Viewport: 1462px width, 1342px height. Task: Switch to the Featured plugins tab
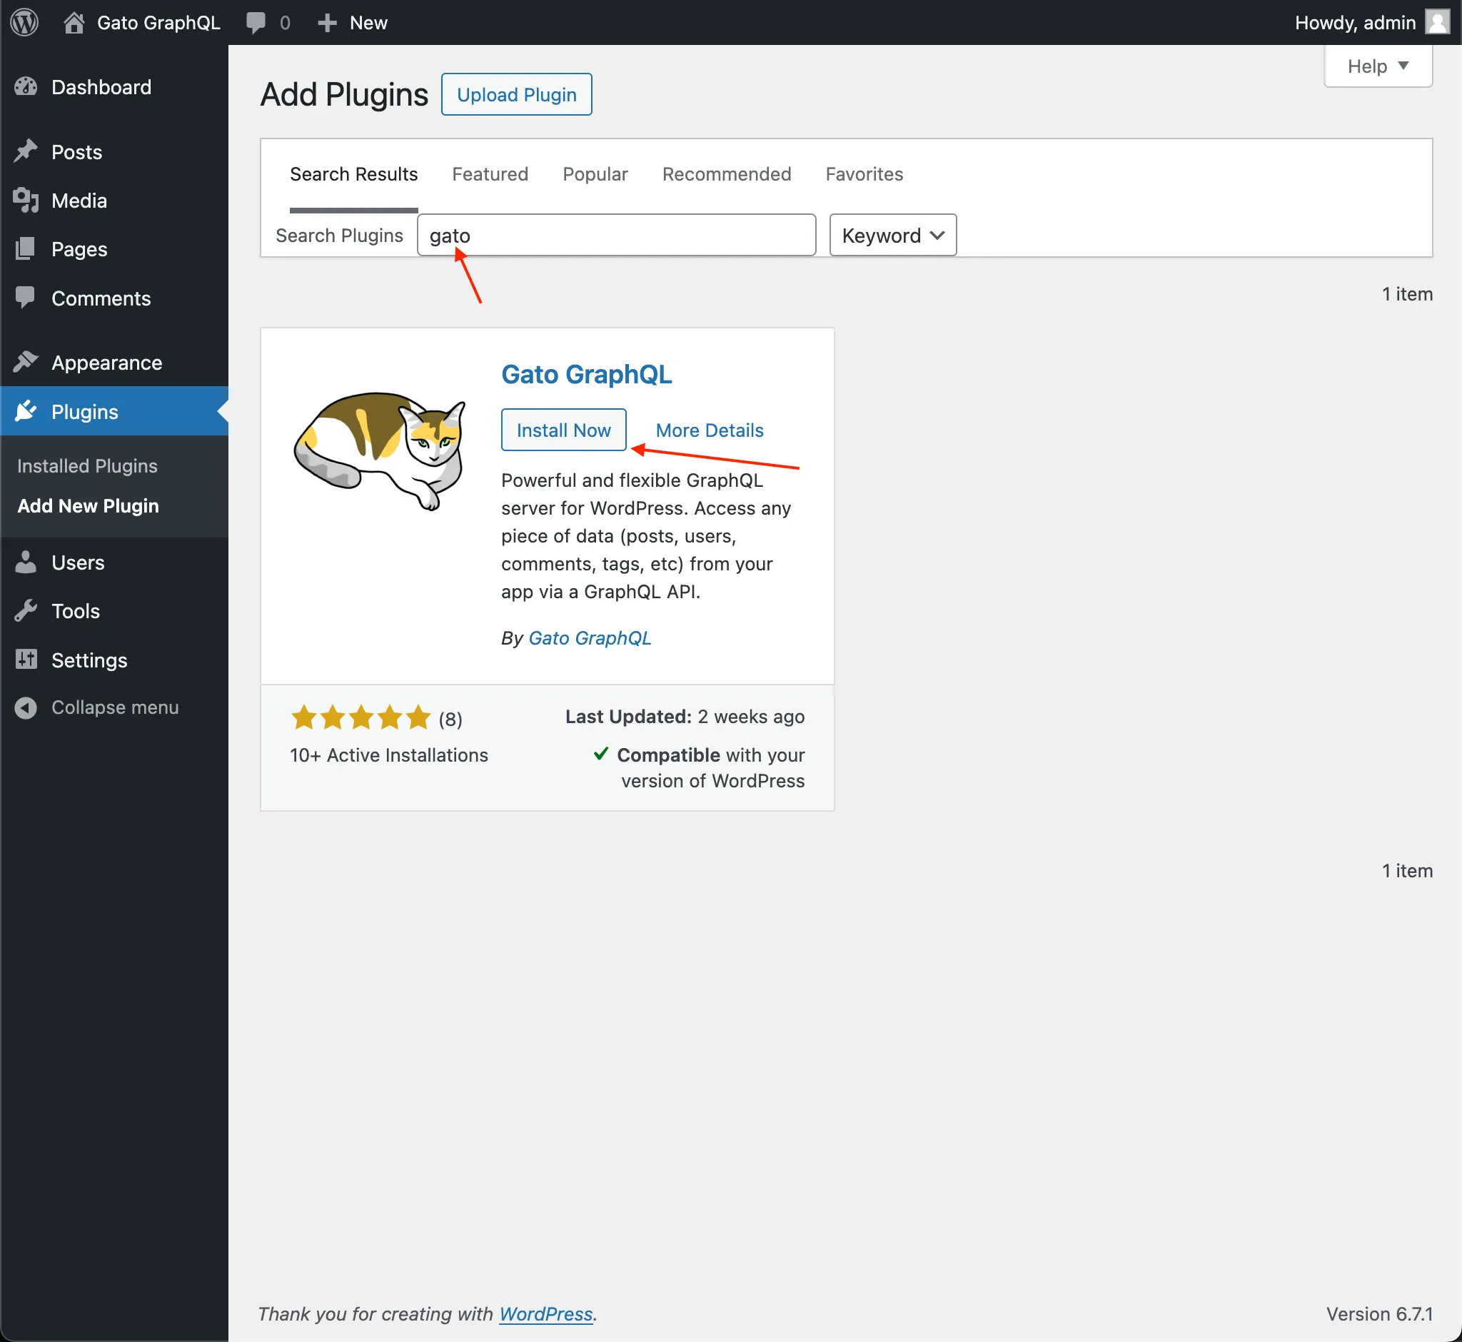(x=490, y=174)
